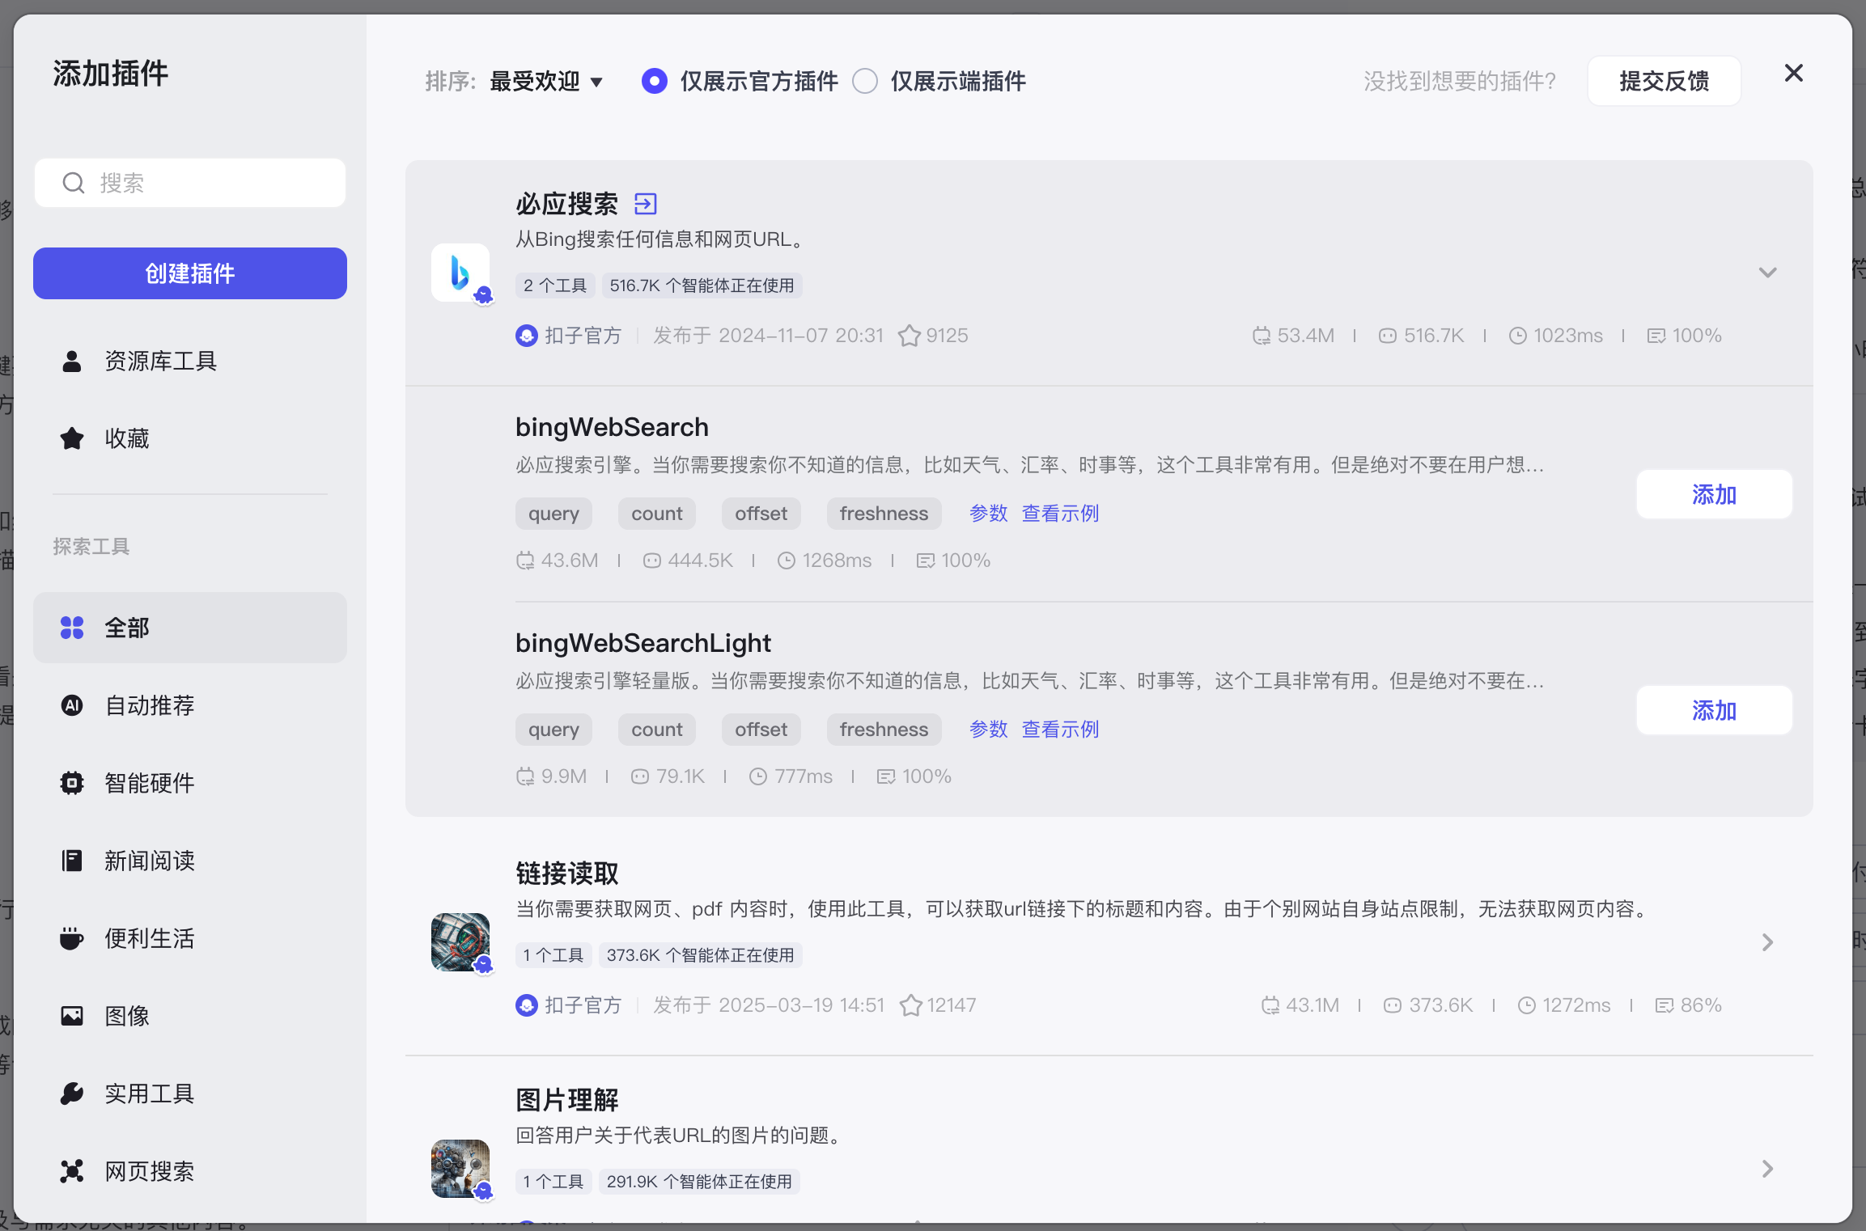Expand the 图片理解 plugin chevron
The width and height of the screenshot is (1866, 1231).
(x=1767, y=1169)
